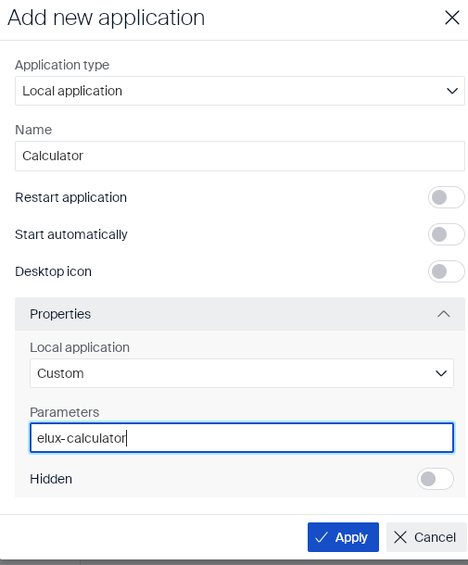Click the Parameters input field
The width and height of the screenshot is (468, 565).
tap(242, 438)
